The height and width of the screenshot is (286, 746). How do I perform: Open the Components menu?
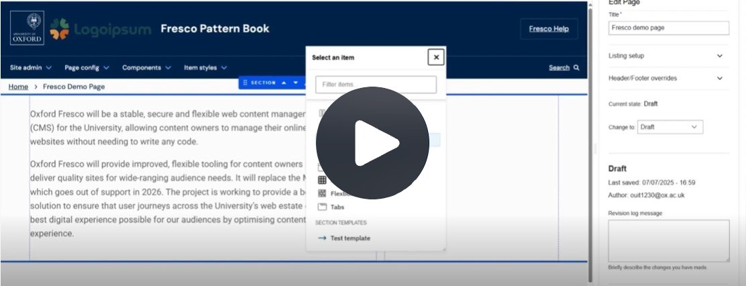(146, 68)
